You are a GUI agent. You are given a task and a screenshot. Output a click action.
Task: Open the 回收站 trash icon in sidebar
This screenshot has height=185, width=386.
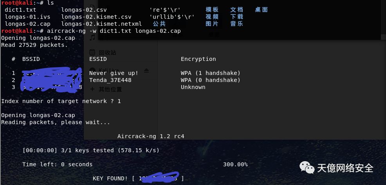tap(92, 52)
